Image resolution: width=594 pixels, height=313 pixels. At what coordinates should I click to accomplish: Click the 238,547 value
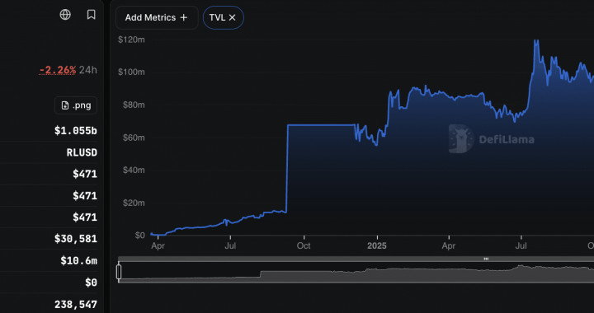coord(76,304)
